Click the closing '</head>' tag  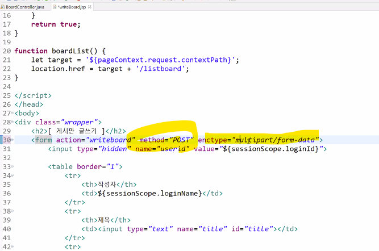[29, 104]
